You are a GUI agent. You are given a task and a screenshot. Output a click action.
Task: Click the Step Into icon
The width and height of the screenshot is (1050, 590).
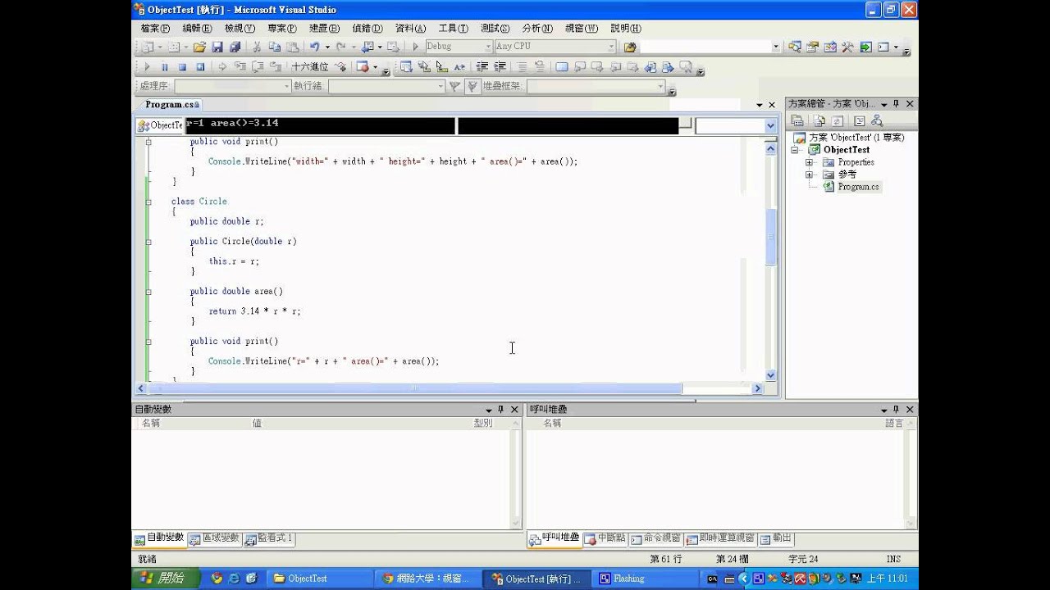coord(240,67)
